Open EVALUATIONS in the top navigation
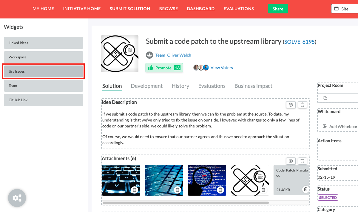The image size is (358, 212). tap(239, 9)
